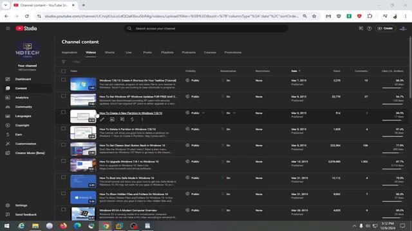Check the Windows XP Updates video row

[64, 96]
